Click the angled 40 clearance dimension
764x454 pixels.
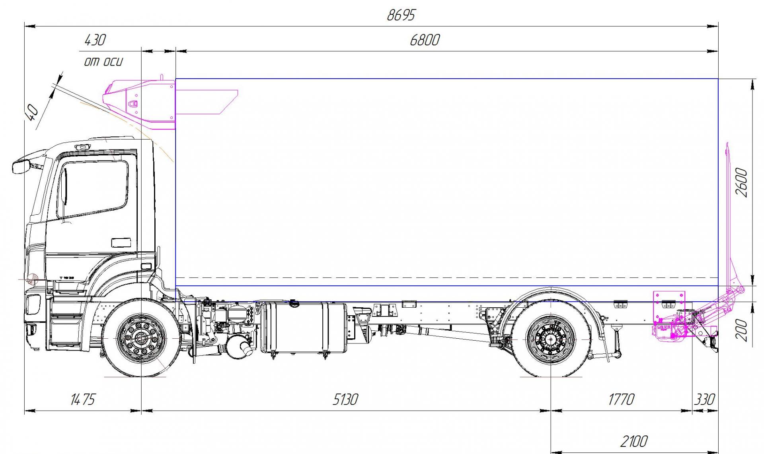click(x=32, y=112)
